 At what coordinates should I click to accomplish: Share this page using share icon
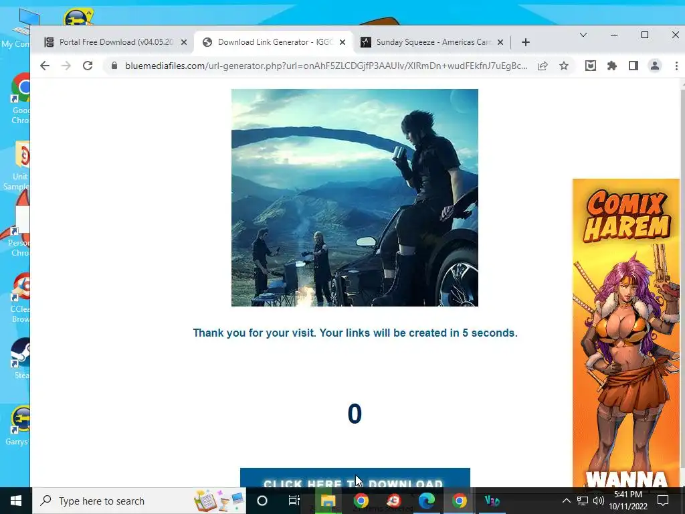tap(543, 66)
